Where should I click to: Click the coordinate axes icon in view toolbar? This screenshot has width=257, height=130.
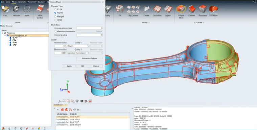[x=60, y=101]
